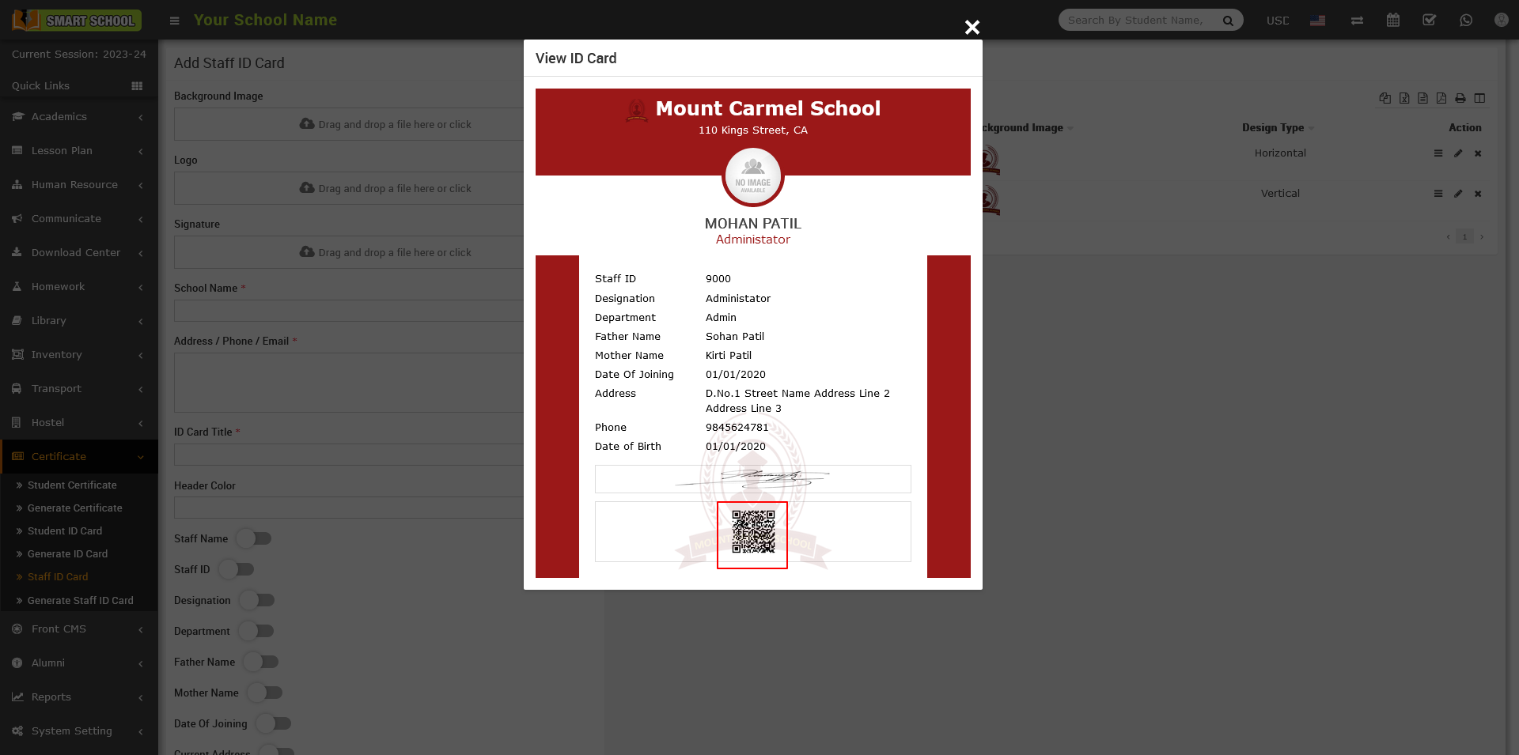Expand the Academics sidebar menu
The width and height of the screenshot is (1519, 755).
pos(78,117)
